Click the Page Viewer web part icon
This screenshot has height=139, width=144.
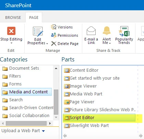[x=67, y=102]
